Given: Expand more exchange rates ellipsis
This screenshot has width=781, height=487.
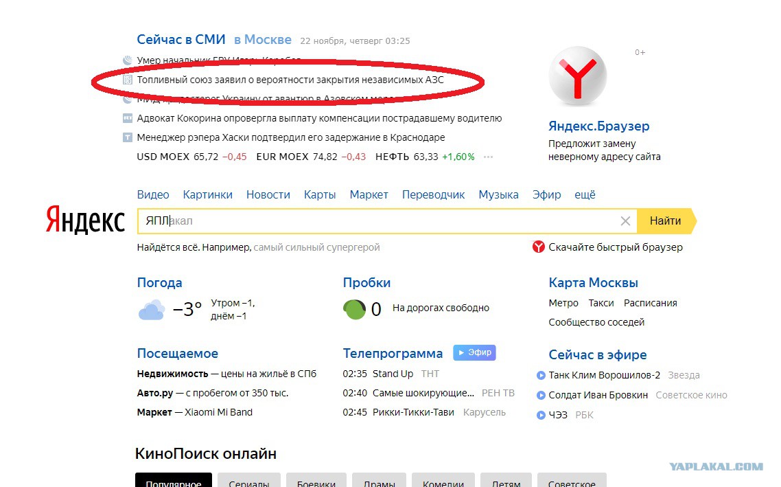Looking at the screenshot, I should tap(488, 157).
